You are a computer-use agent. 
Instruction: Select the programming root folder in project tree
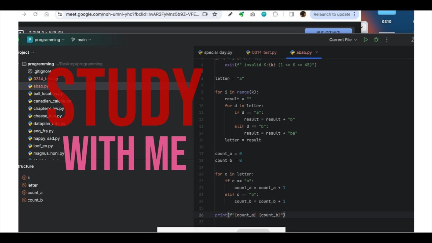40,64
